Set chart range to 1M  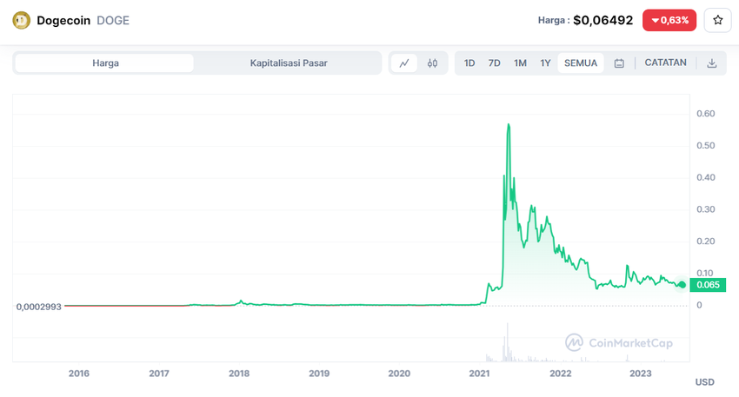pos(520,63)
